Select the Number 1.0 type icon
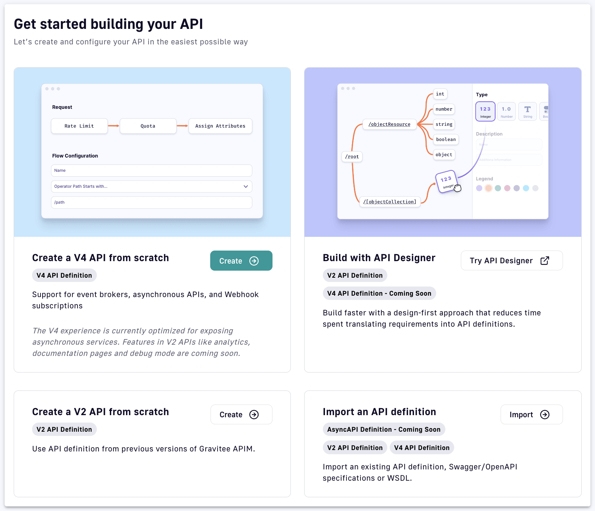This screenshot has height=511, width=595. pos(506,111)
